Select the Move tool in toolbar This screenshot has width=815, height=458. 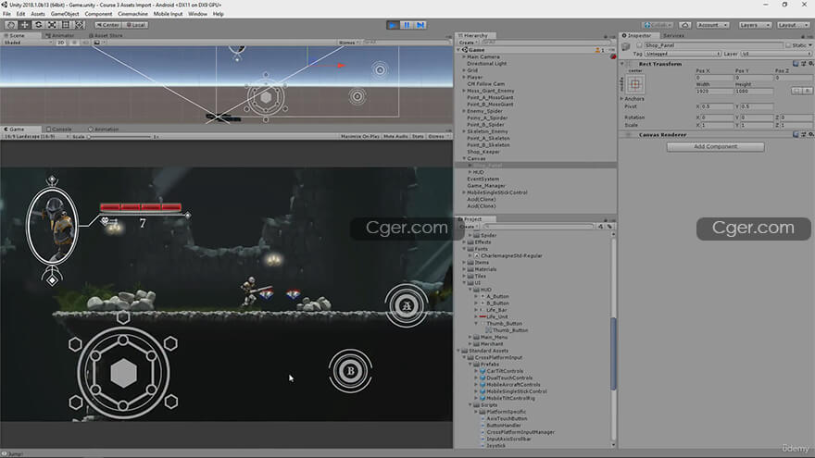[x=24, y=25]
